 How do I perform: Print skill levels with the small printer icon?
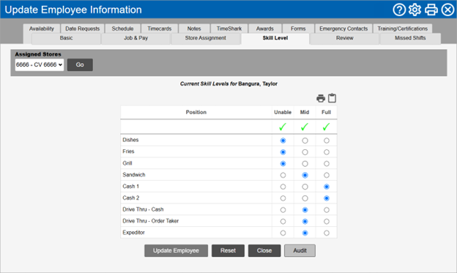(321, 99)
